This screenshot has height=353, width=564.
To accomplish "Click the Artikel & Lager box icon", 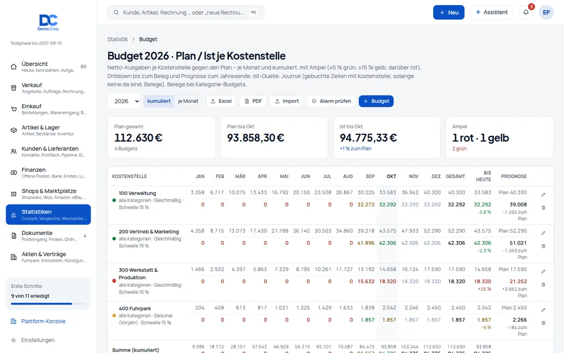I will pos(14,130).
